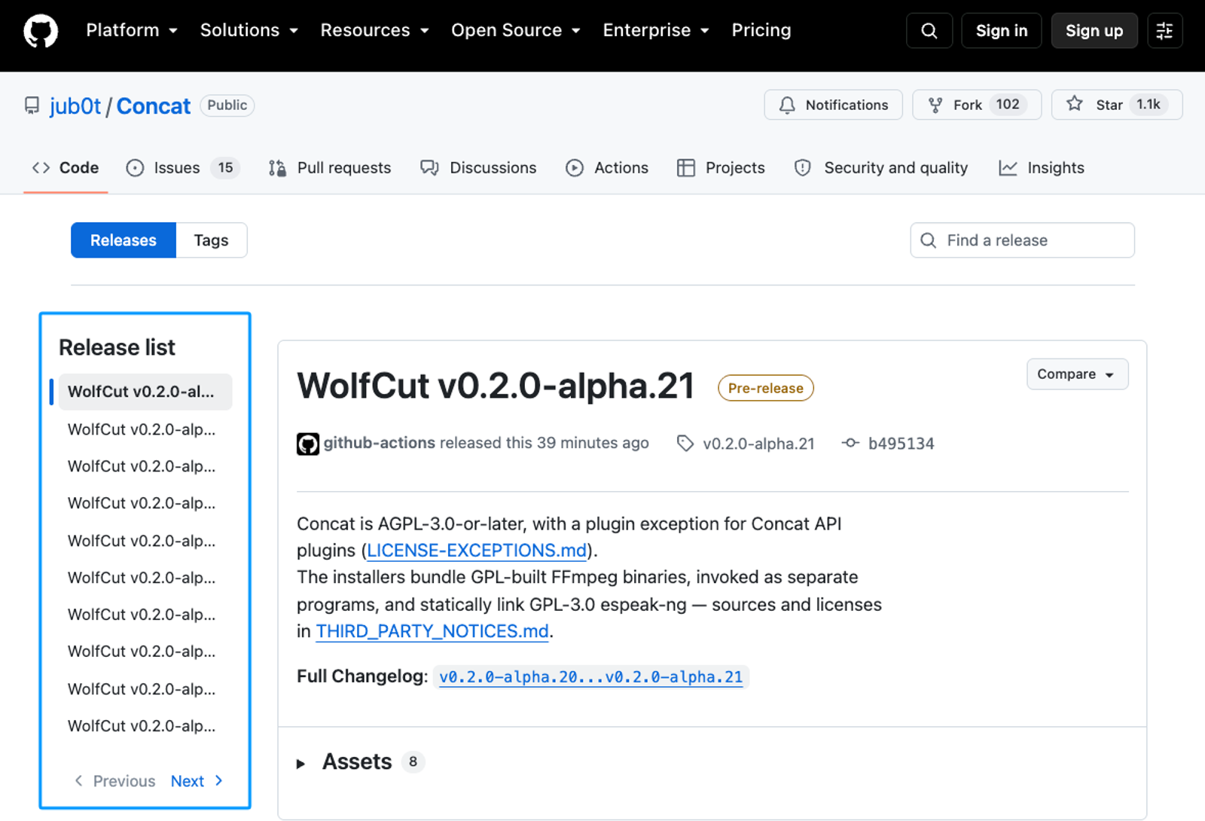The width and height of the screenshot is (1205, 821).
Task: Open LICENSE-EXCEPTIONS.md link
Action: click(477, 551)
